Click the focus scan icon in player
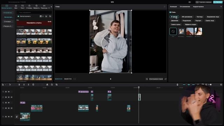 pos(147,79)
